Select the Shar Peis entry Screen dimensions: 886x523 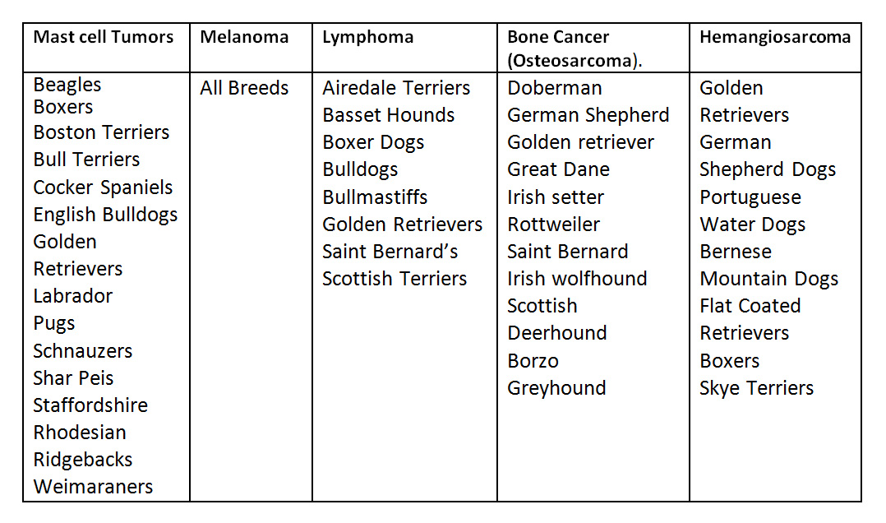coord(73,378)
